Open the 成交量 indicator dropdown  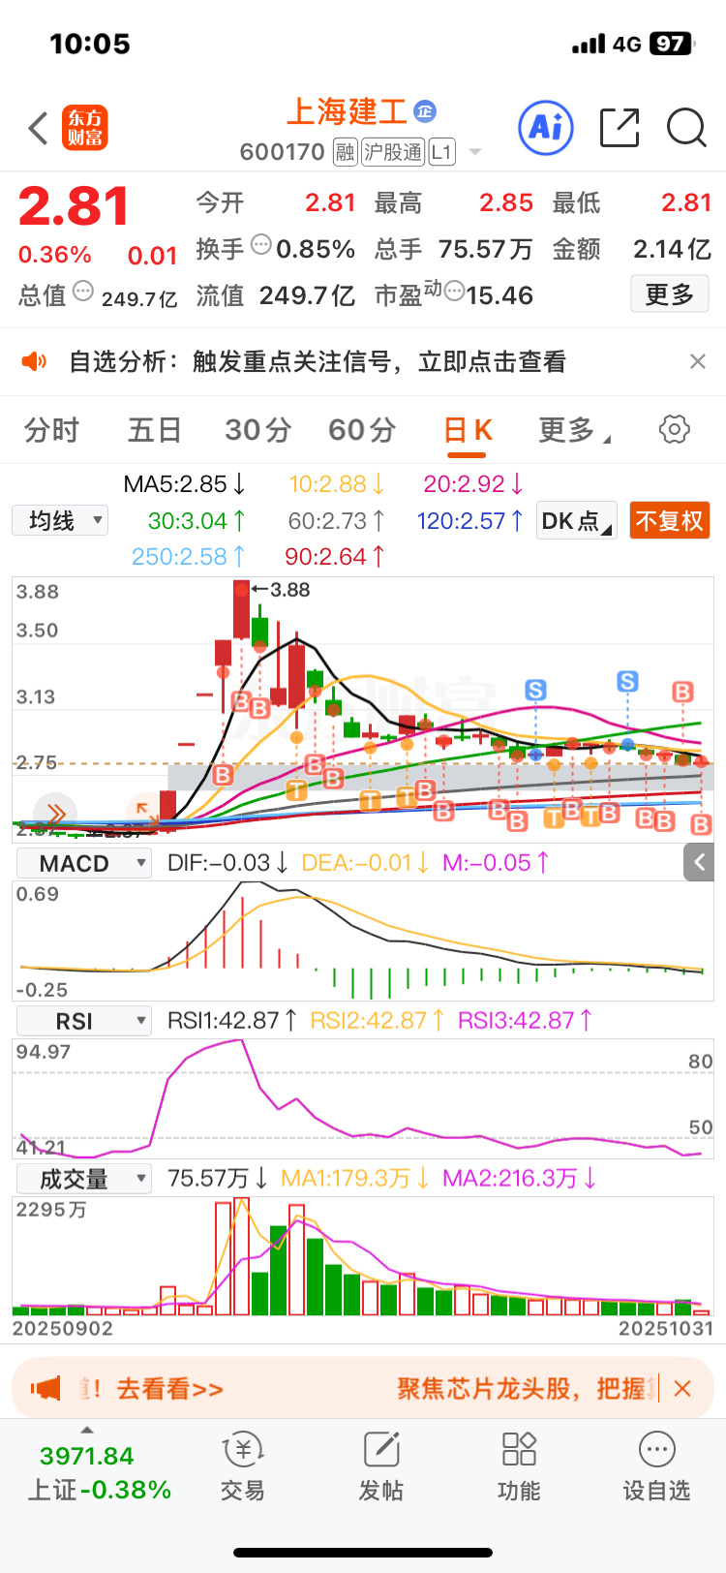pyautogui.click(x=84, y=1179)
